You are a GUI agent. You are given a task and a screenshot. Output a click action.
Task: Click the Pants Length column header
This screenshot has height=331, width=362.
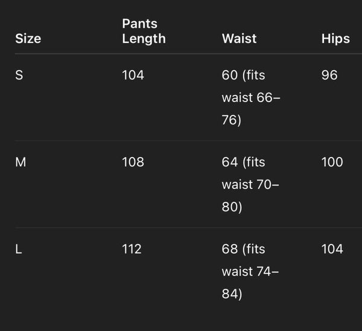tap(144, 31)
